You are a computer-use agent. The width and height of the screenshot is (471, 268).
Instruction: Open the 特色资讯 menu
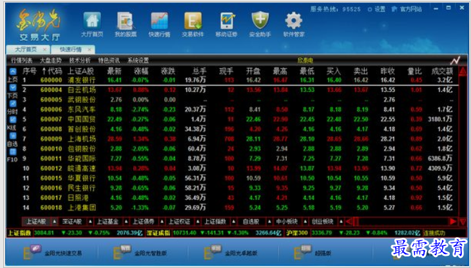point(109,60)
